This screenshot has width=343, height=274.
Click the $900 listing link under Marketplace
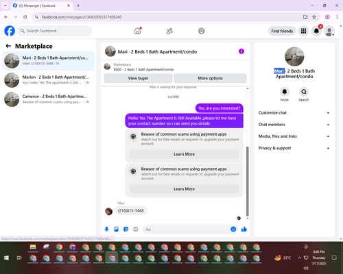pos(143,70)
